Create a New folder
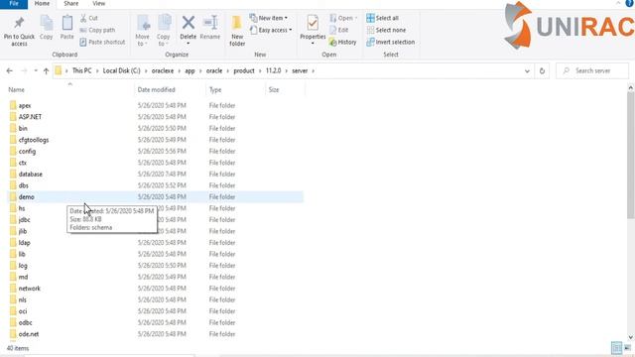Screen dimensions: 635x357 pos(237,31)
